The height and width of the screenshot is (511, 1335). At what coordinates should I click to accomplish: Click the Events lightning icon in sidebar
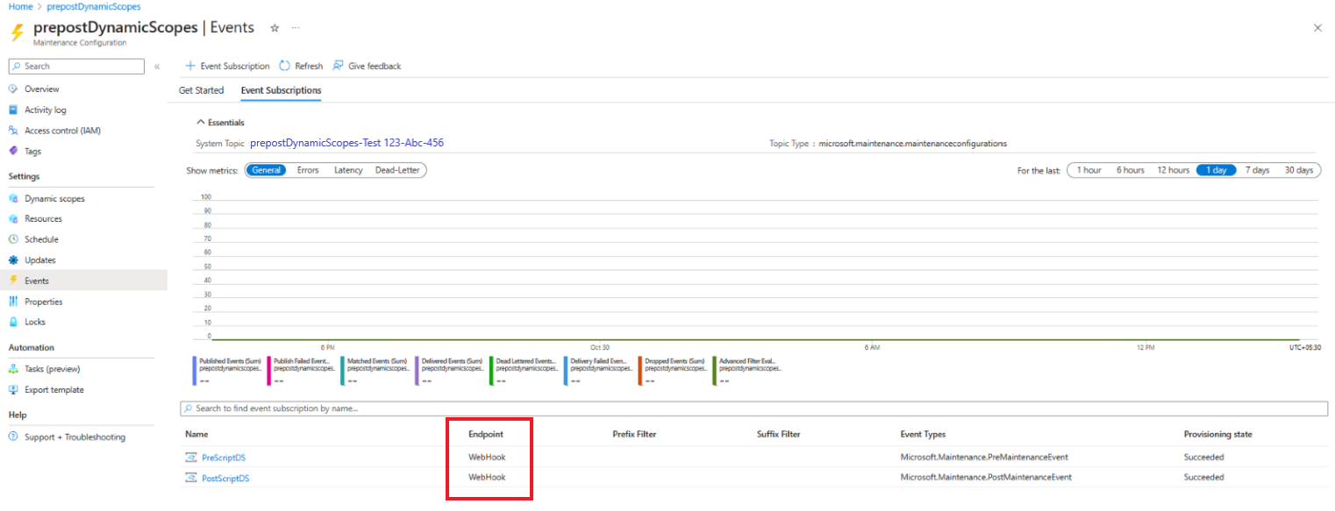(13, 280)
